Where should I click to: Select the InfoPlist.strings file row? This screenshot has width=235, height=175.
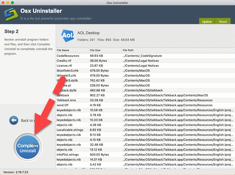[145, 155]
